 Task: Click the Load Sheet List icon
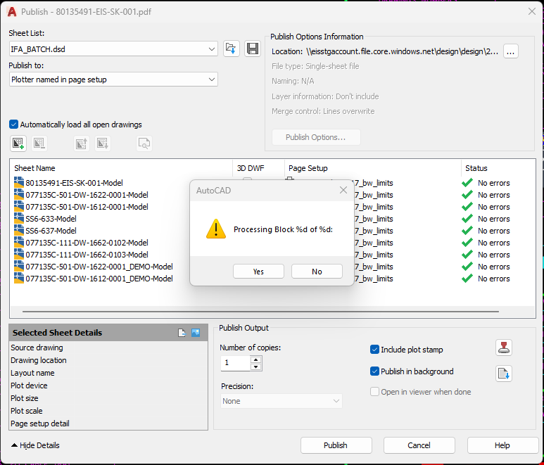click(x=232, y=49)
